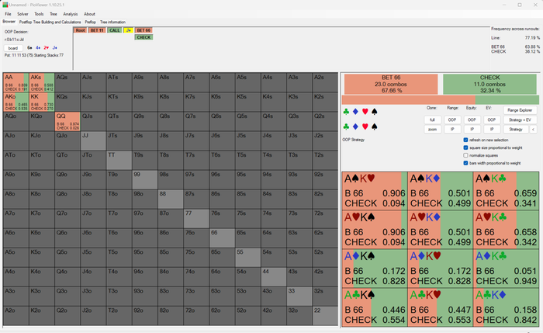Select the AA cell in the range grid
This screenshot has width=543, height=333.
pos(16,82)
